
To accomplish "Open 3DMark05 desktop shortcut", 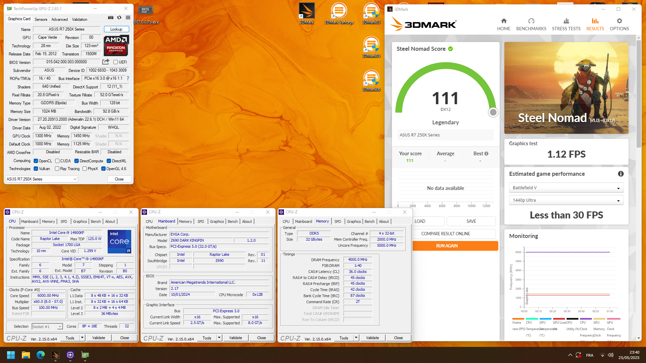I will (x=371, y=47).
